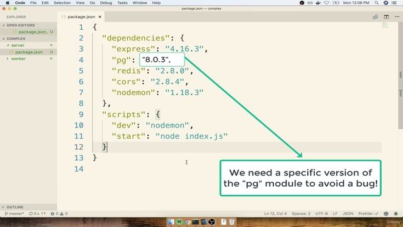Open the Wi-Fi menu bar icon
Viewport: 403px width, 227px height.
(326, 3)
